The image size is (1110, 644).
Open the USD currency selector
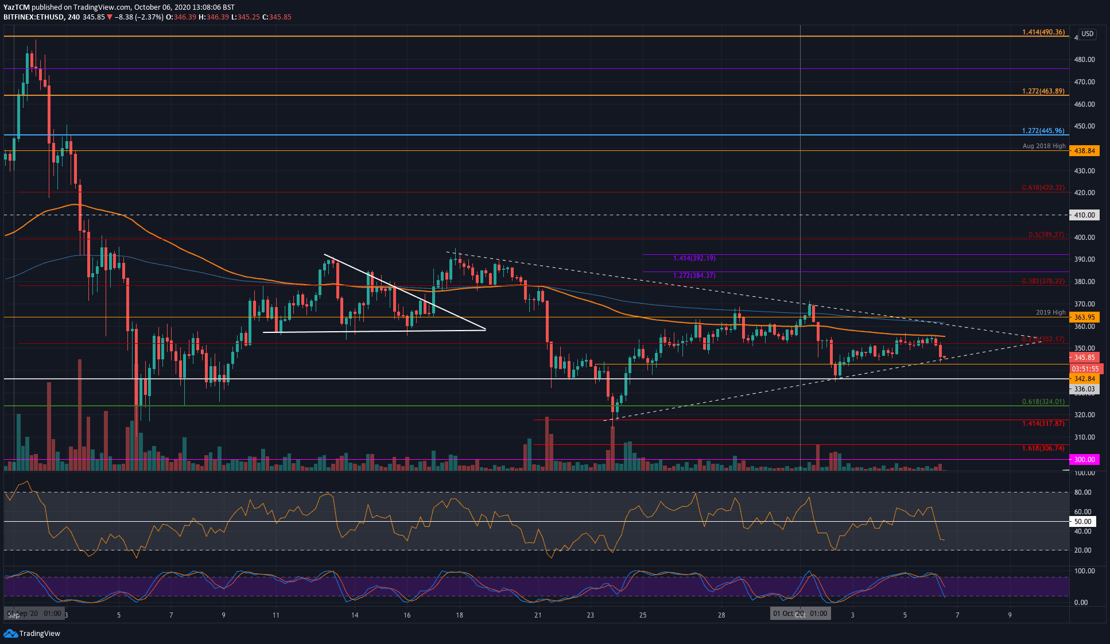click(x=1087, y=34)
